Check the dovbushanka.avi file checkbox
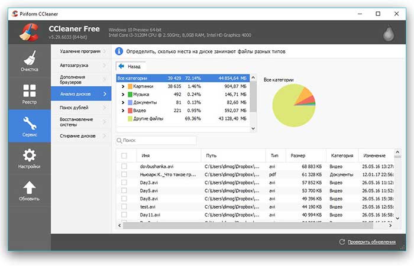414x266 pixels. point(124,166)
